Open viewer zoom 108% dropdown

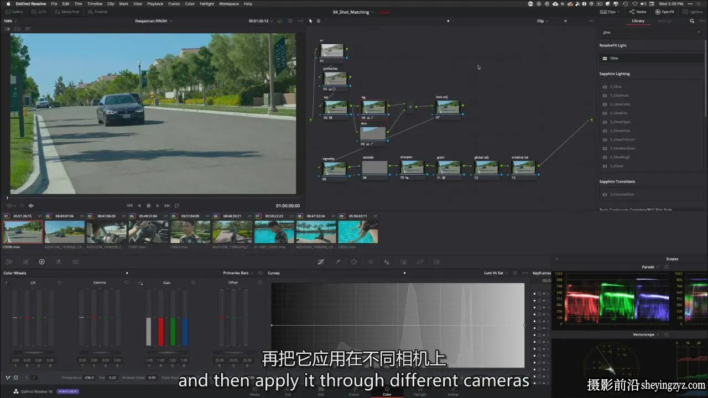(x=9, y=21)
